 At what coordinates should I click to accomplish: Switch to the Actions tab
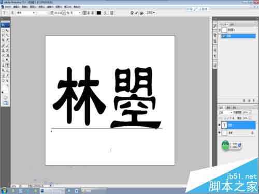pos(232,24)
